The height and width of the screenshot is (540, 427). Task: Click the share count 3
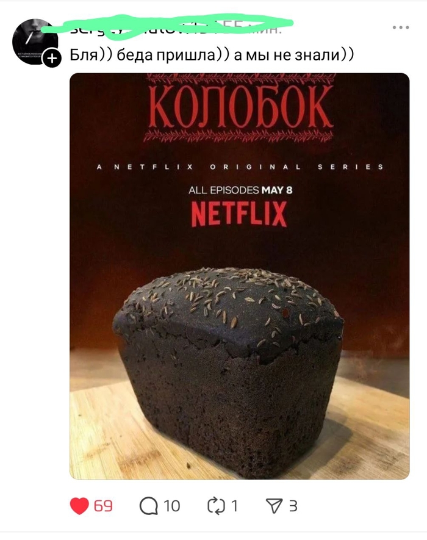click(293, 506)
